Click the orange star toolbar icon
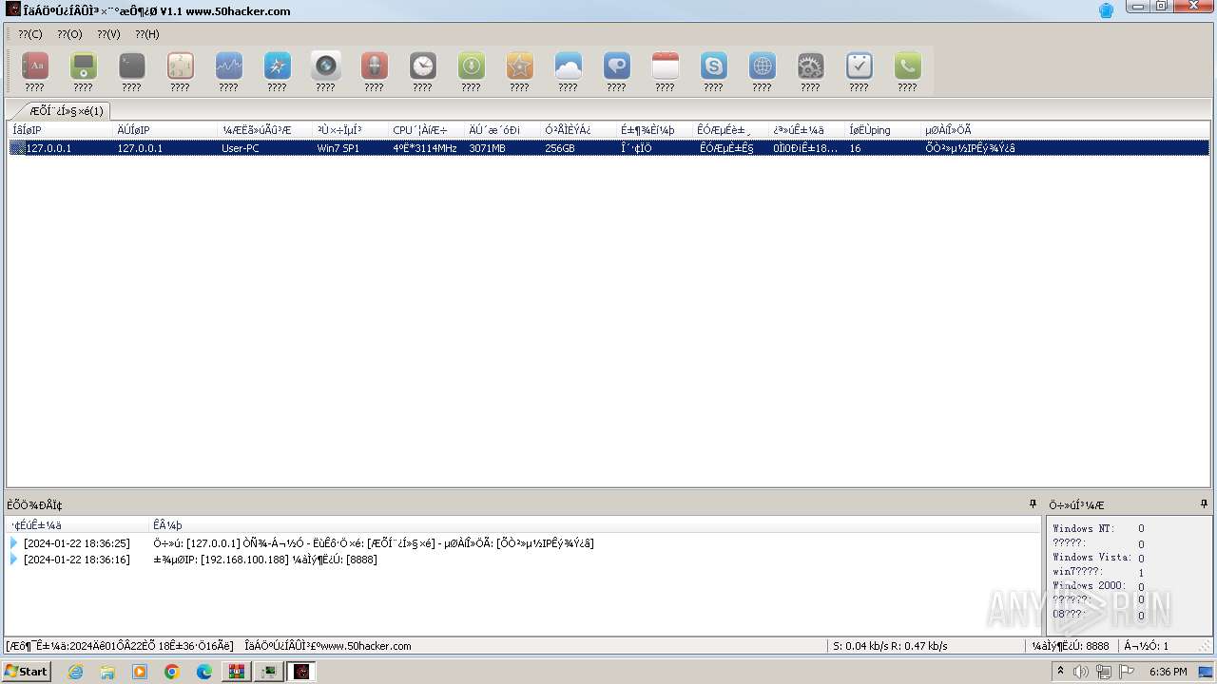The height and width of the screenshot is (684, 1217). (x=519, y=66)
